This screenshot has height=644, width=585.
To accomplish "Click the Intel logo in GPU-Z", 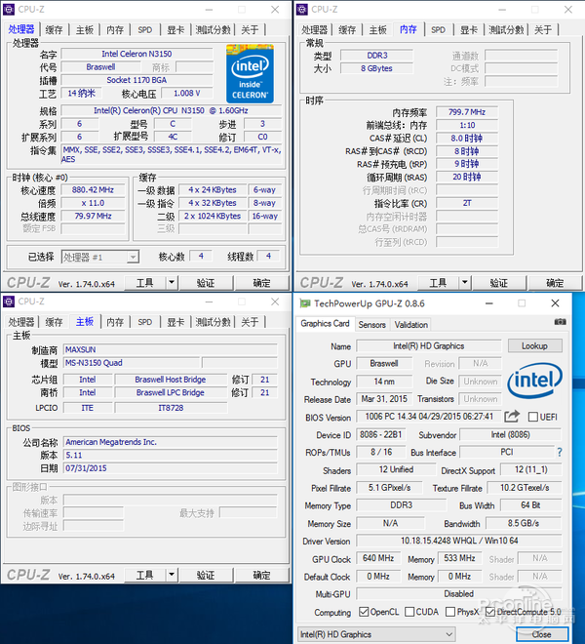I will click(x=535, y=380).
